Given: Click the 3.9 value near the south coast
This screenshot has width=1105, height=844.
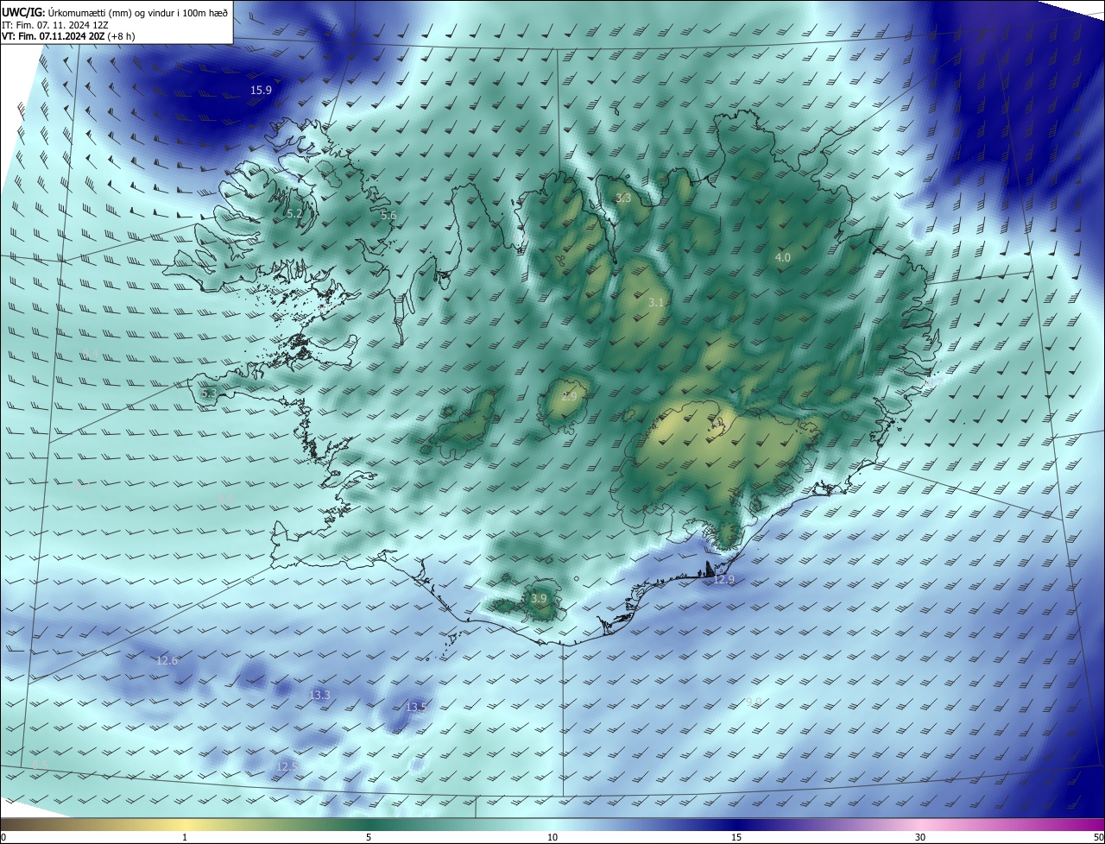Looking at the screenshot, I should 538,598.
